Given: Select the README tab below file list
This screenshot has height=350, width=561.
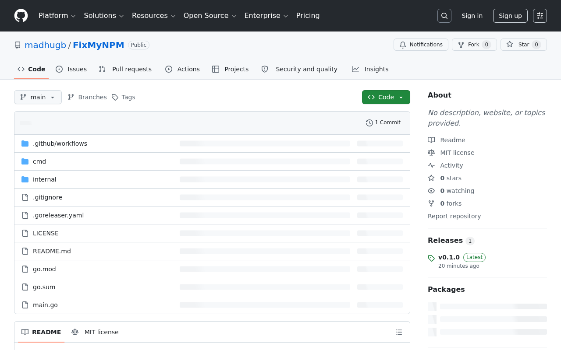Looking at the screenshot, I should point(41,332).
